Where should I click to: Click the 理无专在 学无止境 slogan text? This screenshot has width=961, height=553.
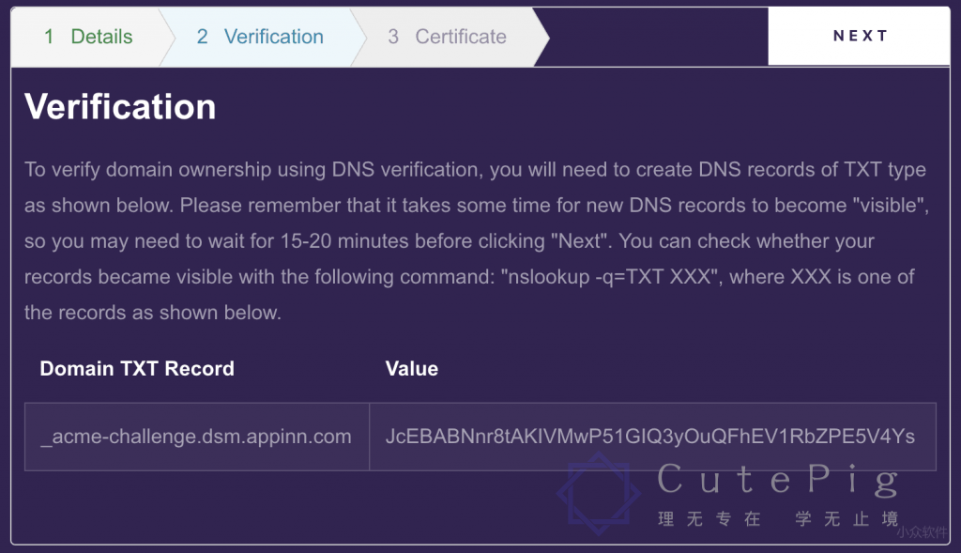click(778, 519)
